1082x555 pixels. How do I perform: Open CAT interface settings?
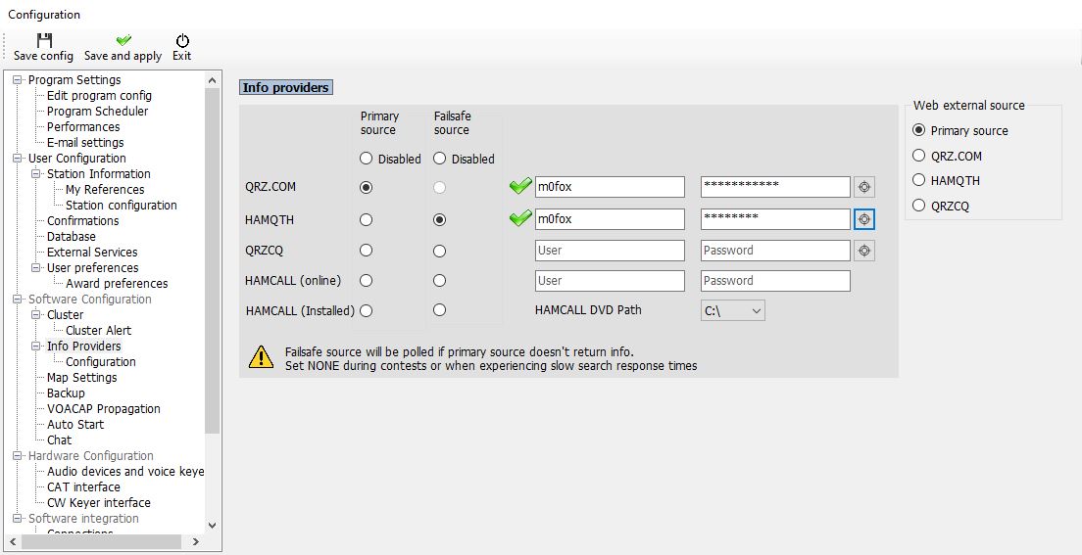83,487
